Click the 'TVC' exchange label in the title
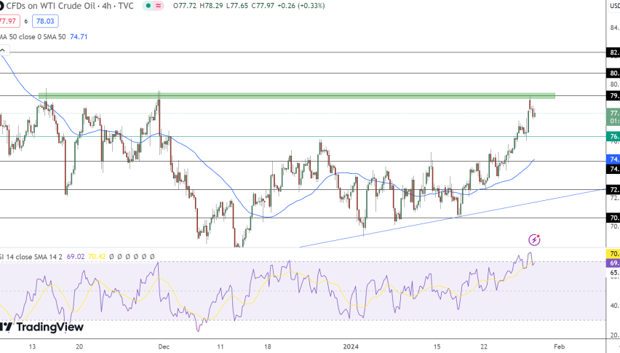The image size is (620, 353). [125, 6]
